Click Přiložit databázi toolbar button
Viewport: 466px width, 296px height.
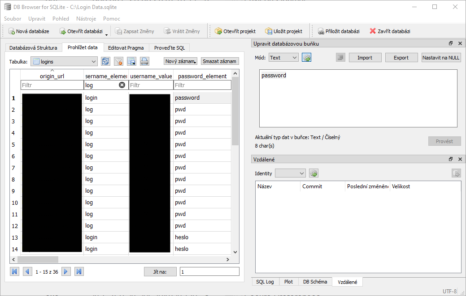pyautogui.click(x=339, y=31)
